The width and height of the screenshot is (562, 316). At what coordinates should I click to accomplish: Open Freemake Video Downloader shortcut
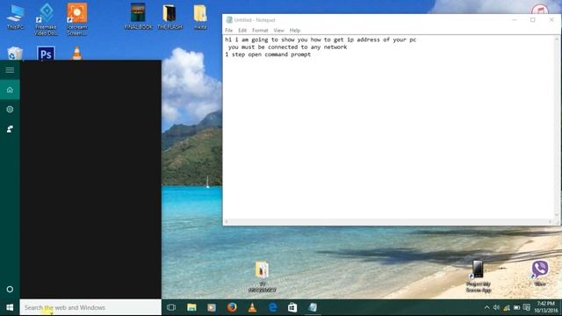coord(46,19)
